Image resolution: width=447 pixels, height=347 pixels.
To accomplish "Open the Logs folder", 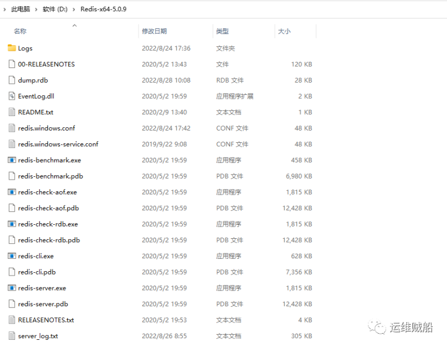I will [12, 48].
